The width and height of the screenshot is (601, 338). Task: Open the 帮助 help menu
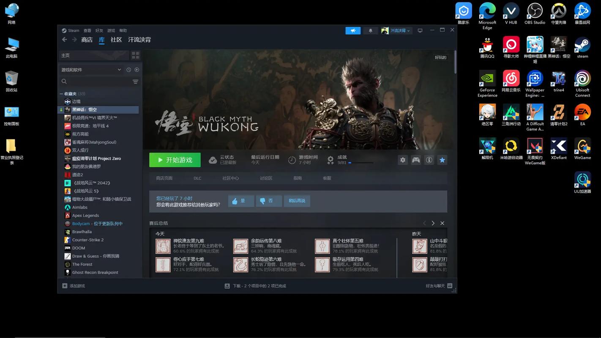point(123,30)
